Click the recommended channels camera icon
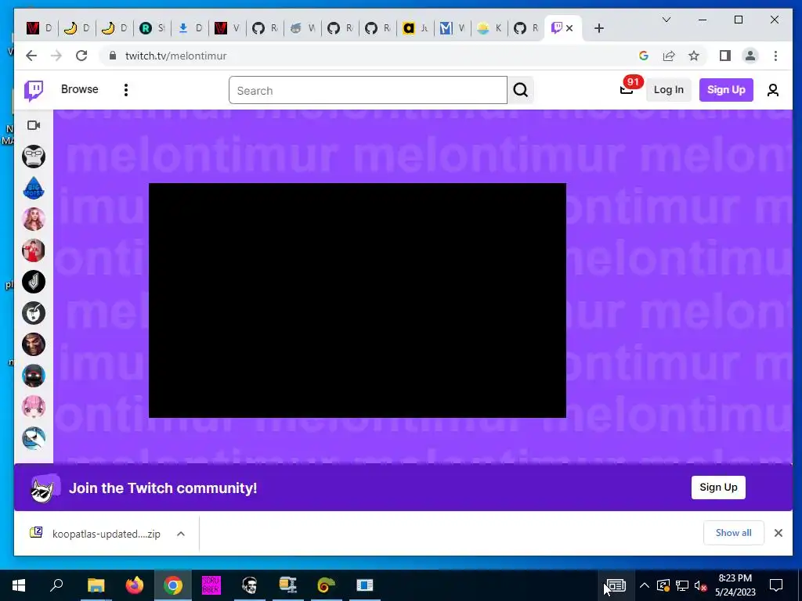The height and width of the screenshot is (601, 802). pos(34,125)
